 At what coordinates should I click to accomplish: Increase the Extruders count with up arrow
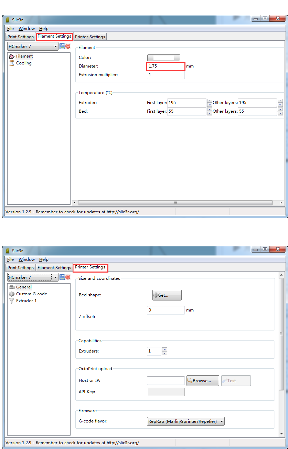click(x=164, y=349)
